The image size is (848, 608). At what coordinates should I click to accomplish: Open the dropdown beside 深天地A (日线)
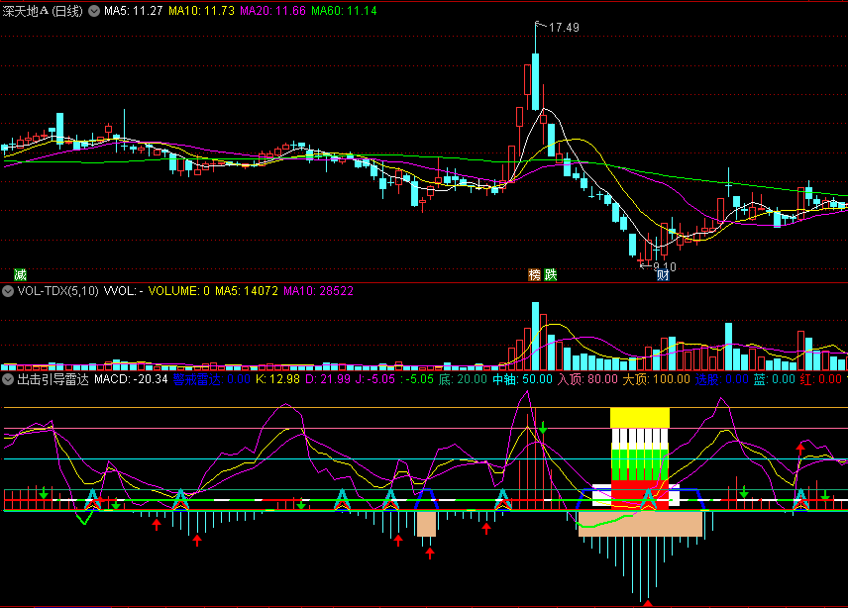tap(94, 11)
